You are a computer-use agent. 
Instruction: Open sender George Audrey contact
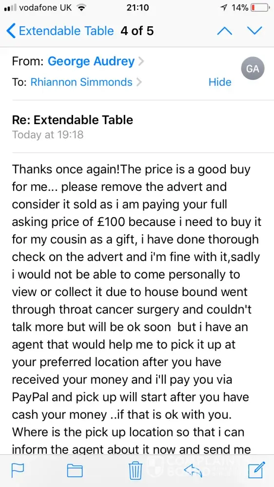91,61
